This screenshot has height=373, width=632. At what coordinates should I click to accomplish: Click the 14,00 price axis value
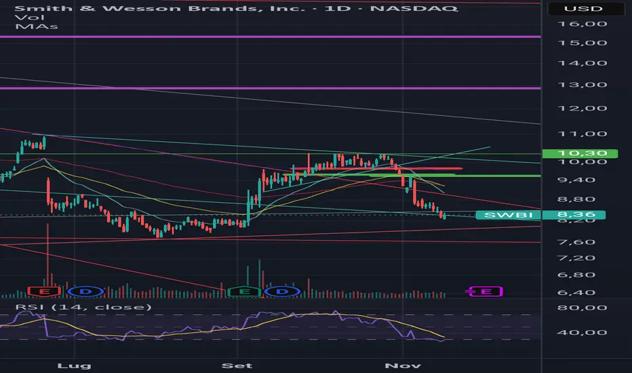click(582, 63)
